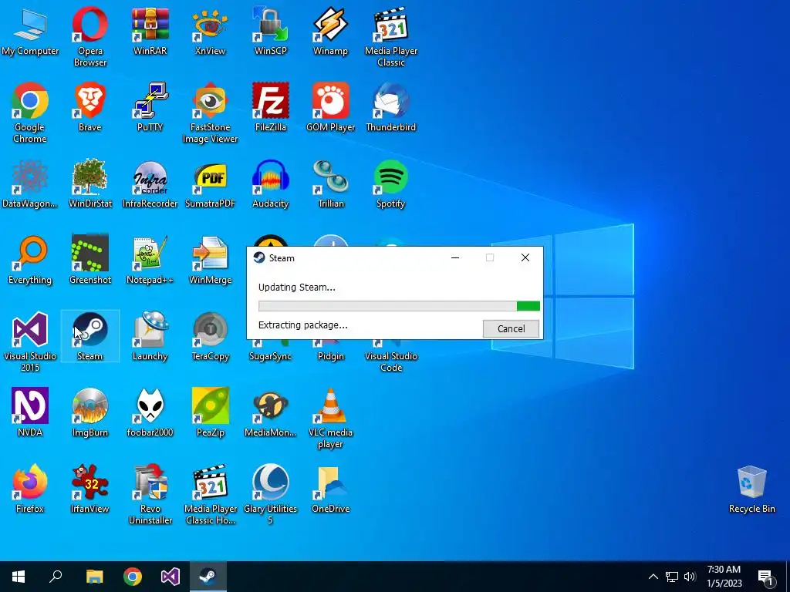
Task: Select the Revo Uninstaller icon
Action: click(x=150, y=494)
